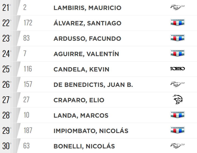This screenshot has width=197, height=153.
Task: Select the Camaro badge in Impiombato's row
Action: pyautogui.click(x=178, y=131)
